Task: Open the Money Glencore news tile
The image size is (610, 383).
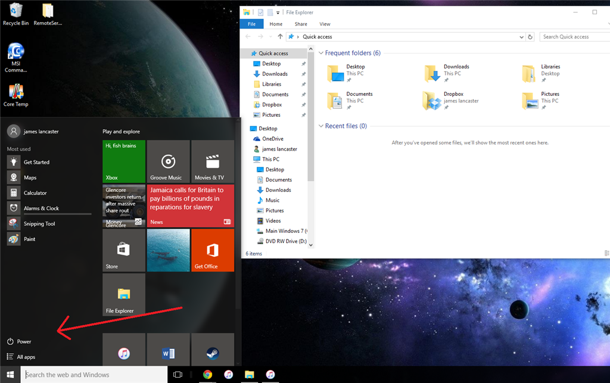Action: click(x=124, y=205)
